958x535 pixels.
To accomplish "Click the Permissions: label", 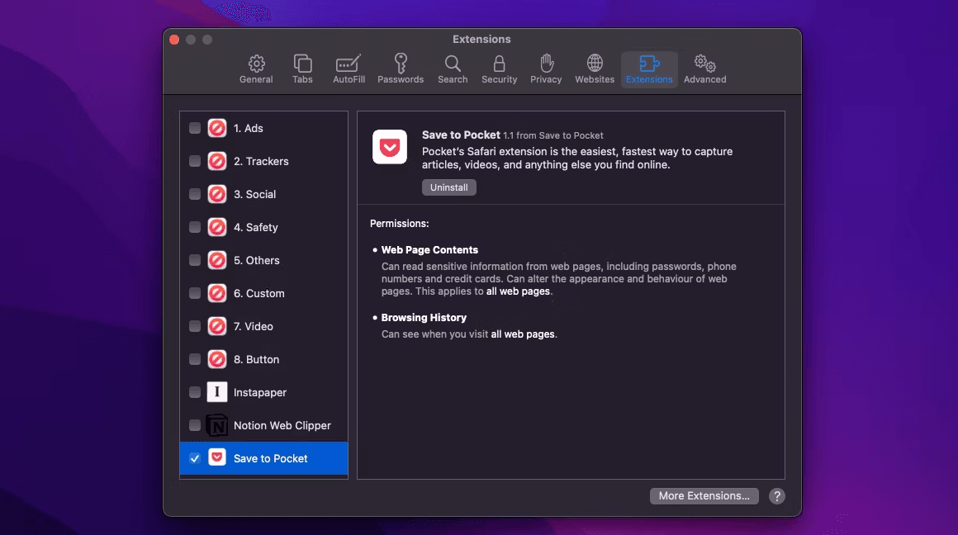I will (x=400, y=224).
